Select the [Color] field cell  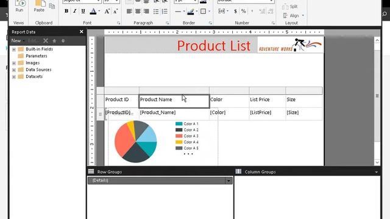point(229,114)
